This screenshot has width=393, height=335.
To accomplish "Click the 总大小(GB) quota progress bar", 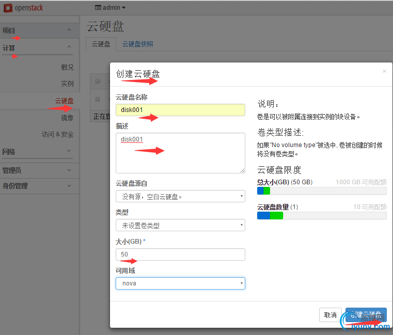I will tap(322, 191).
